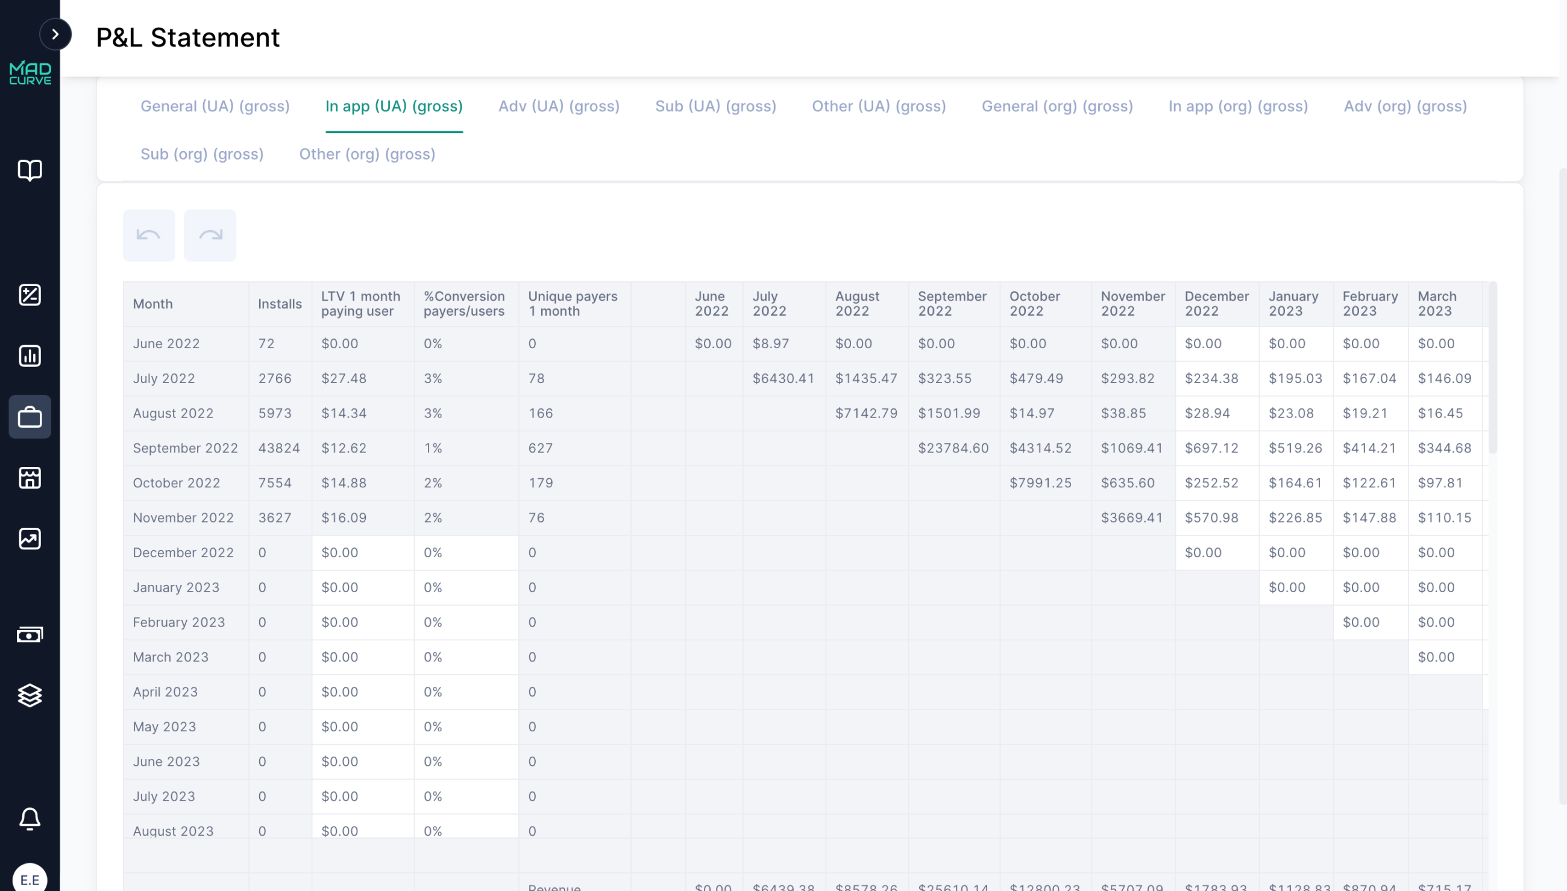Switch to Adv (UA) (gross) tab

tap(558, 107)
